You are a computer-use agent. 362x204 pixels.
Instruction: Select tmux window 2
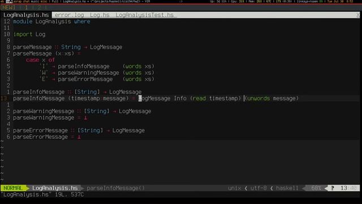(39, 7)
